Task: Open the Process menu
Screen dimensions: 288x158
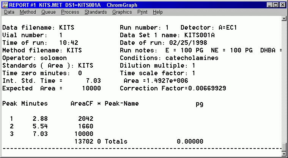Action: (x=70, y=12)
